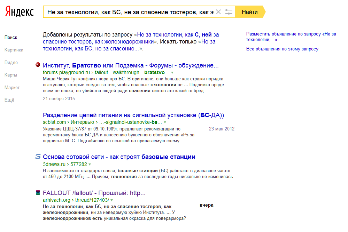The height and width of the screenshot is (232, 348).
Task: Click 'Все объявления по этому запросу' link
Action: tap(282, 49)
